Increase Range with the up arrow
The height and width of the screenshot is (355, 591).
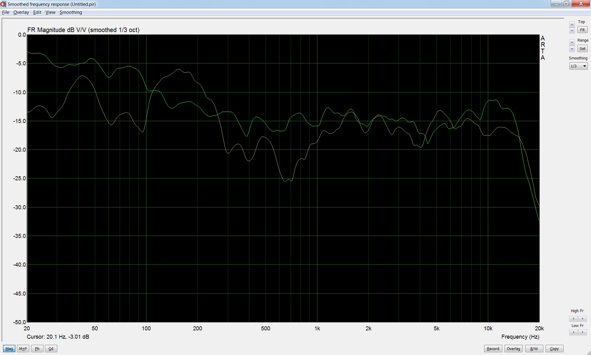(x=572, y=42)
